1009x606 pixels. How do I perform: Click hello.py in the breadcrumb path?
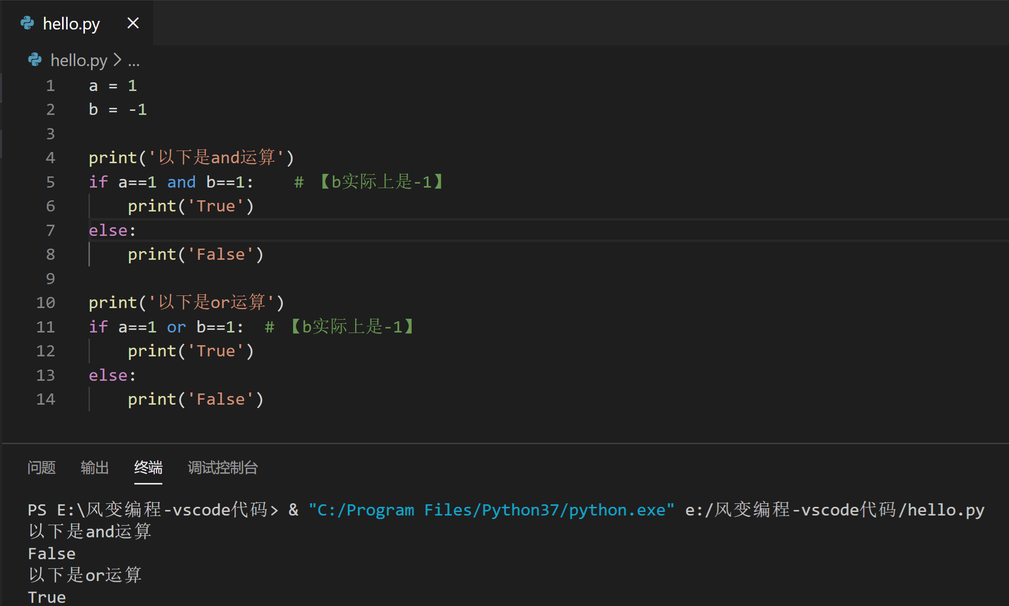click(79, 60)
